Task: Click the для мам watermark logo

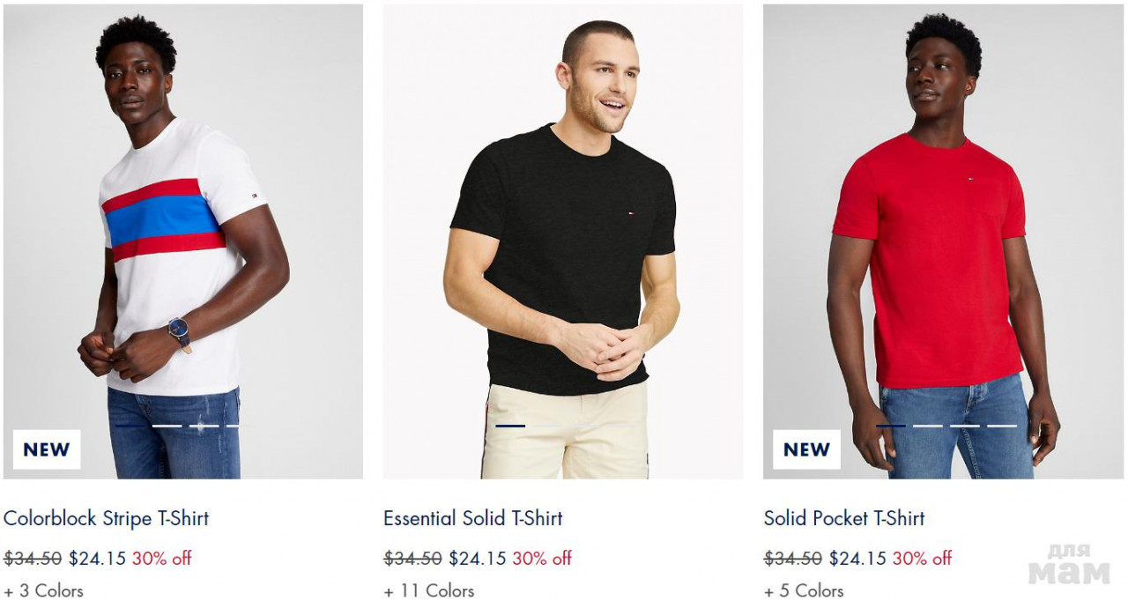Action: pyautogui.click(x=1069, y=564)
